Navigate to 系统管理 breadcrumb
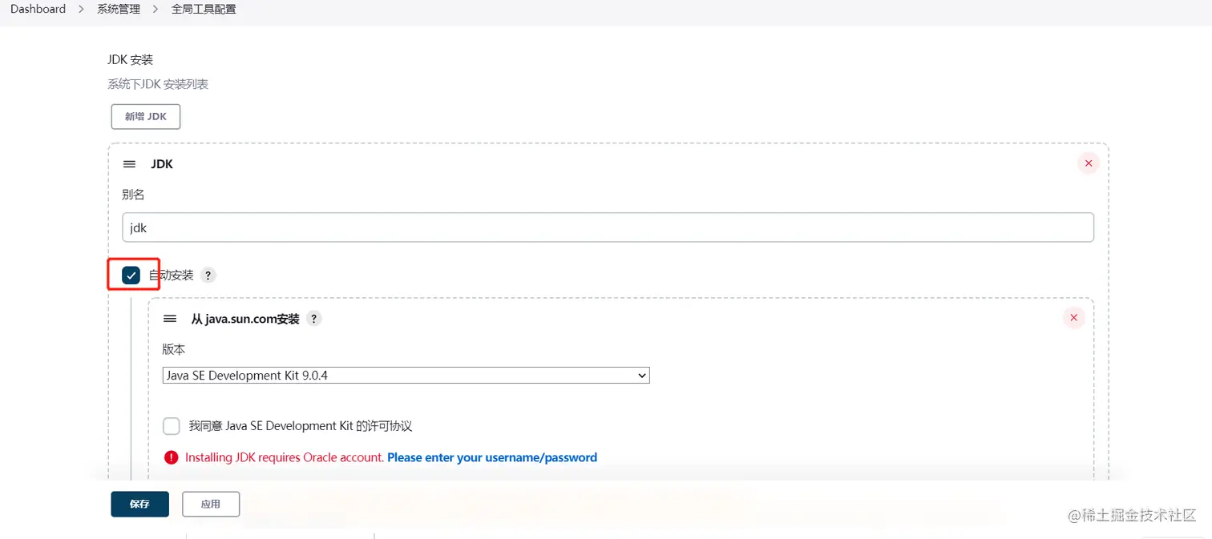Viewport: 1212px width, 539px height. click(x=118, y=10)
